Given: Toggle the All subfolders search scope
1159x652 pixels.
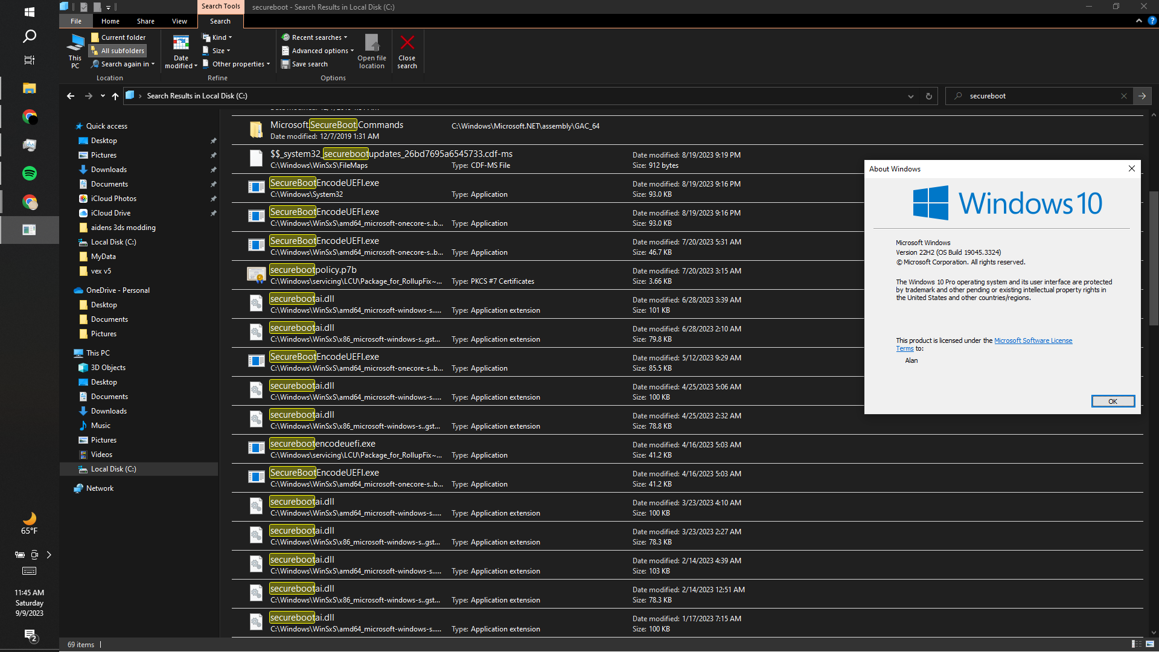Looking at the screenshot, I should (x=118, y=51).
